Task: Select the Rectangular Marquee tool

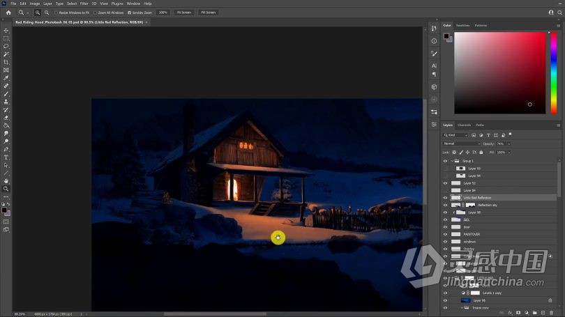Action: pyautogui.click(x=6, y=38)
